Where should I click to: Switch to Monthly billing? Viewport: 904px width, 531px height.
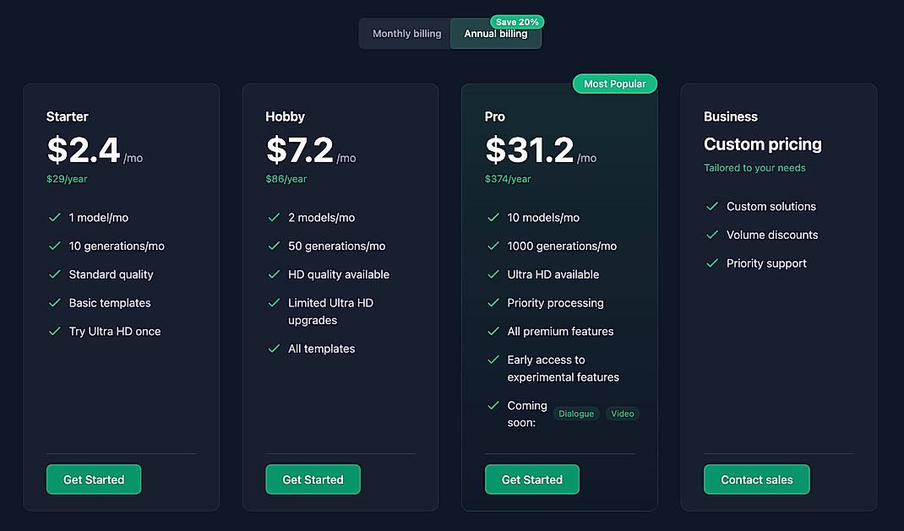click(x=406, y=33)
